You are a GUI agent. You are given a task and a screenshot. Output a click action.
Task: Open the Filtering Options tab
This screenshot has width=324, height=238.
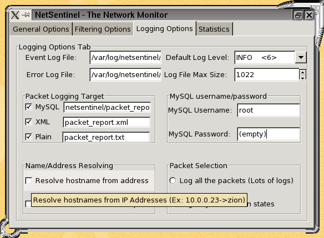coord(103,29)
